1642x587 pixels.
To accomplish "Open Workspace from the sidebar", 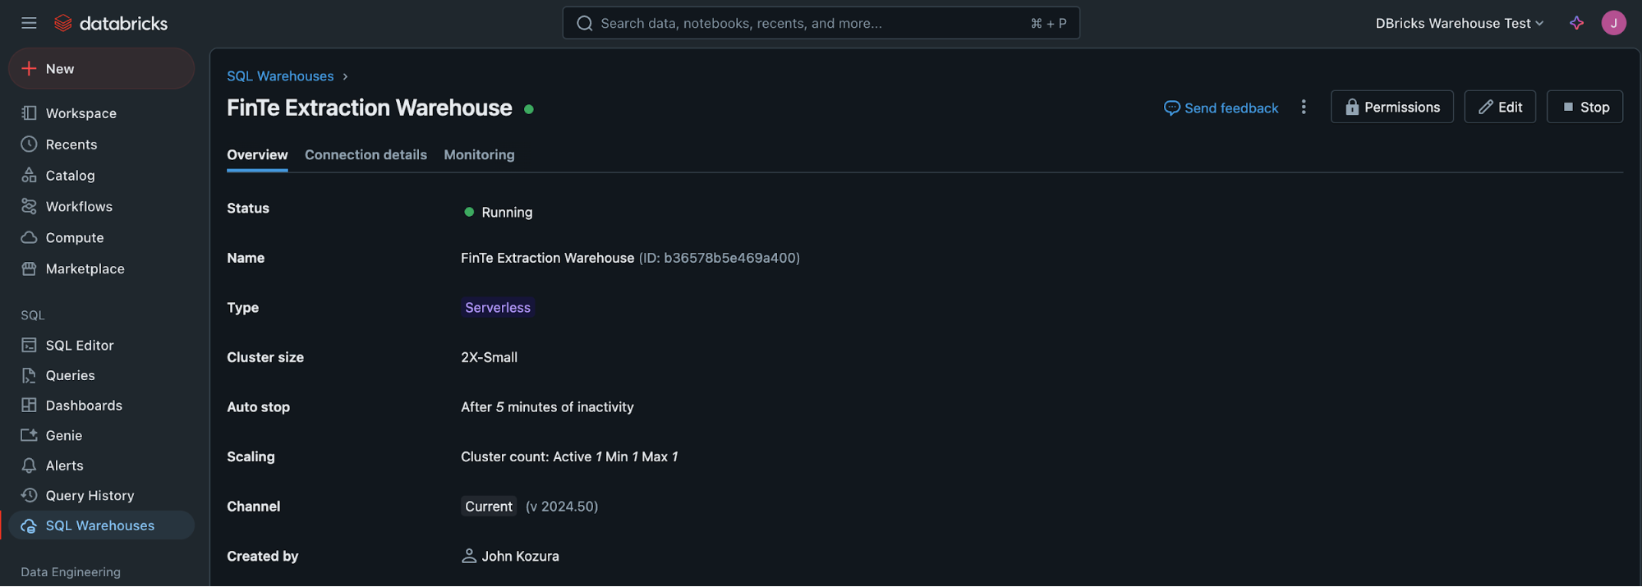I will (x=80, y=113).
